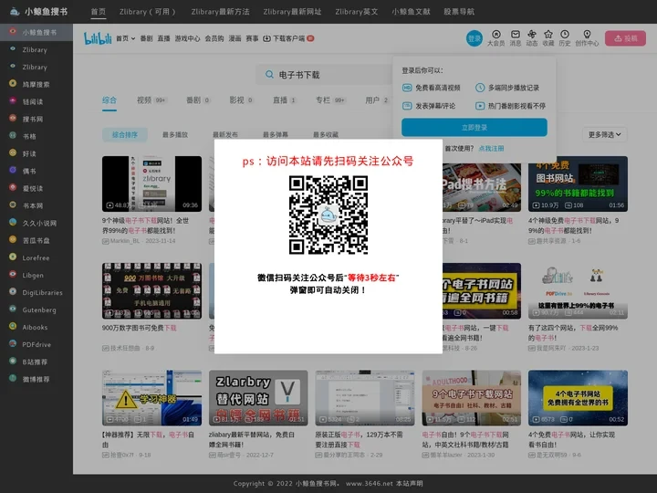Click the icon beside 书本网 in sidebar
This screenshot has height=493, width=657.
tap(13, 205)
